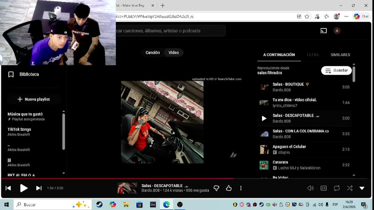Open Edge profile icon
Image resolution: width=374 pixels, height=210 pixels.
[x=336, y=17]
